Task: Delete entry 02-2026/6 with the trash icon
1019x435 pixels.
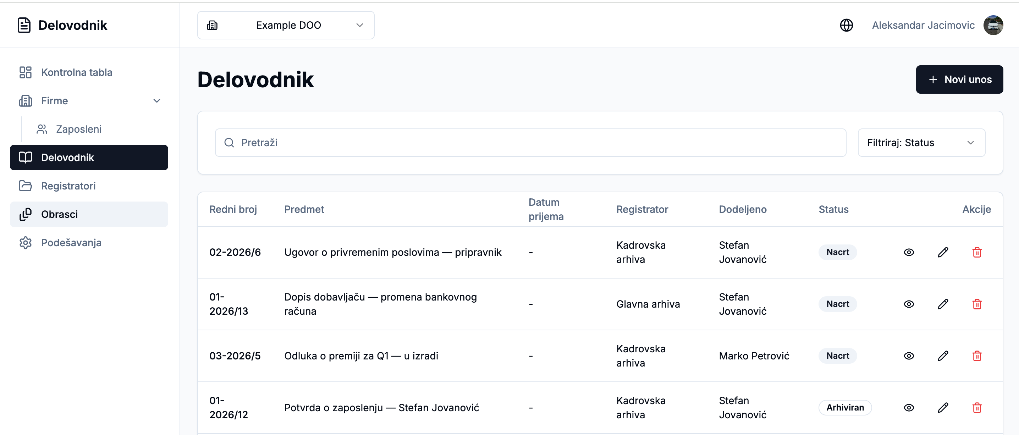Action: pos(977,252)
